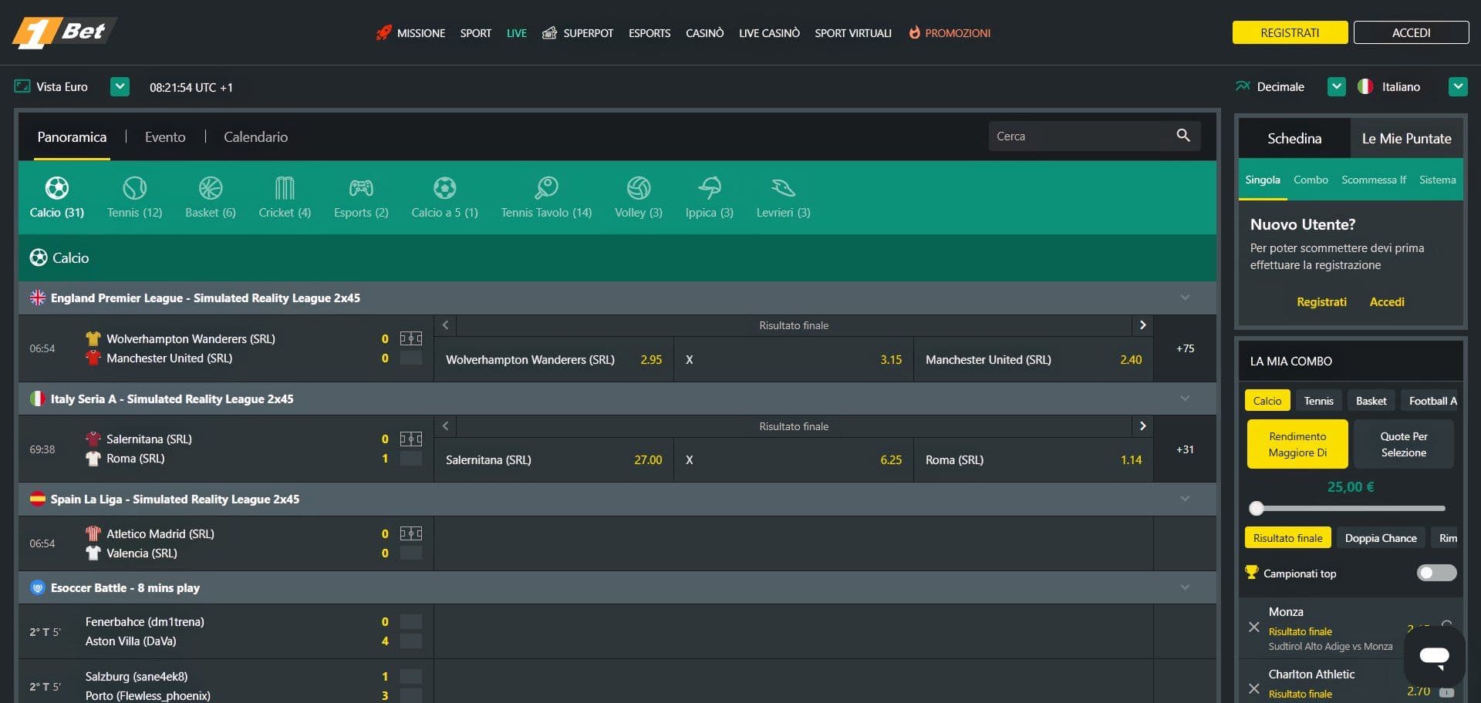This screenshot has height=703, width=1481.
Task: Open the chat support bubble
Action: (1435, 655)
